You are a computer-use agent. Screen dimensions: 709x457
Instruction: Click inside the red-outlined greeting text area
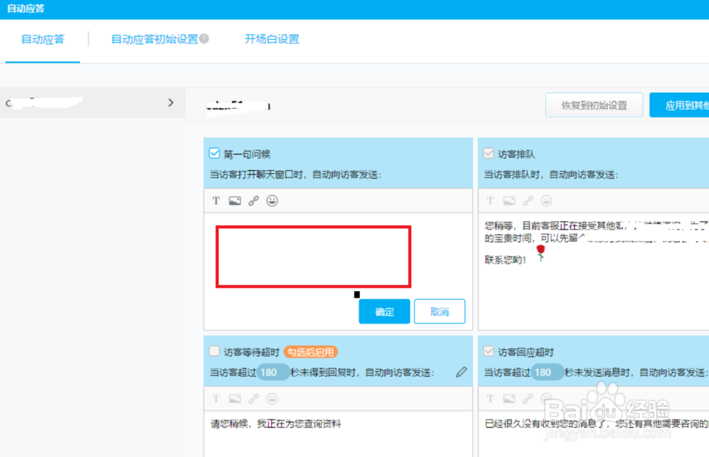312,255
